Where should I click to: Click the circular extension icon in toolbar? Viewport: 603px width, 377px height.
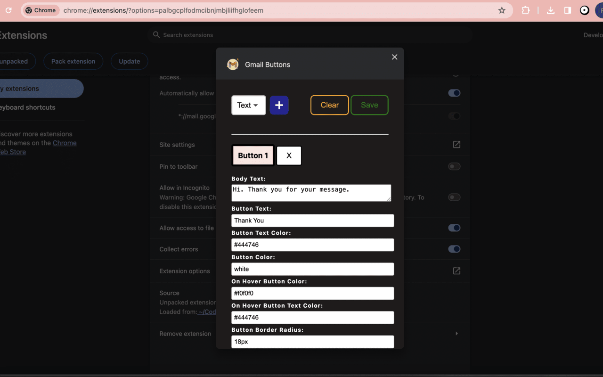click(x=585, y=10)
